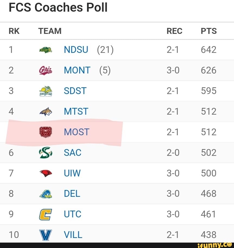Open the UIW team link

tap(72, 173)
